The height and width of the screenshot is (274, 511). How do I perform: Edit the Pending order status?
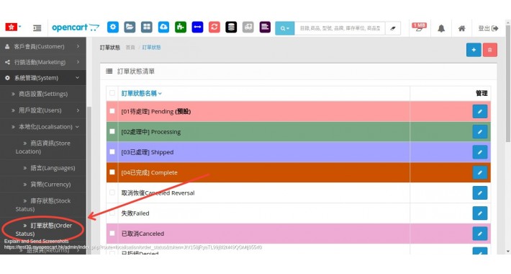pos(480,111)
